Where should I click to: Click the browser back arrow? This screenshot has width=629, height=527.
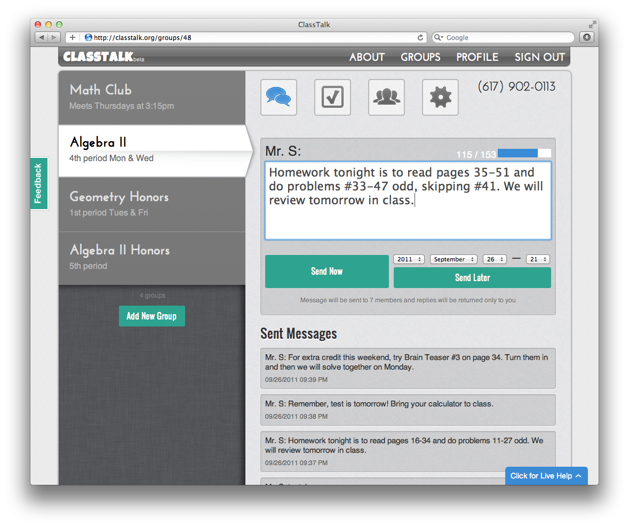[42, 37]
